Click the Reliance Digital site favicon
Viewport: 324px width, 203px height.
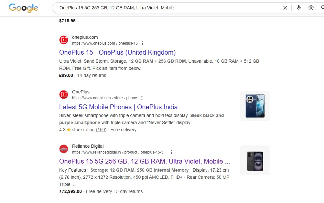tap(64, 149)
